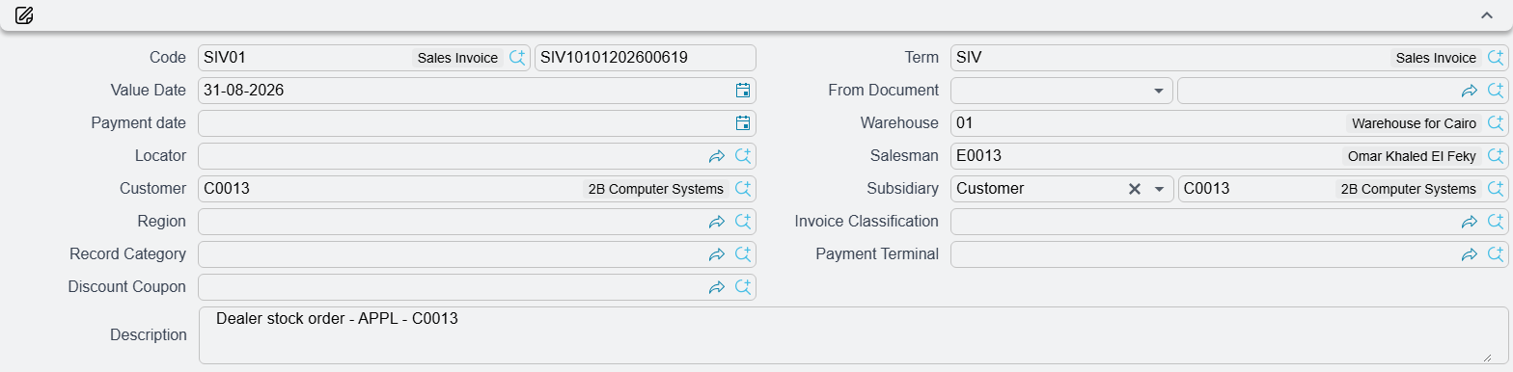Click Record Category go-to arrow icon
Viewport: 1513px width, 372px height.
(x=717, y=254)
